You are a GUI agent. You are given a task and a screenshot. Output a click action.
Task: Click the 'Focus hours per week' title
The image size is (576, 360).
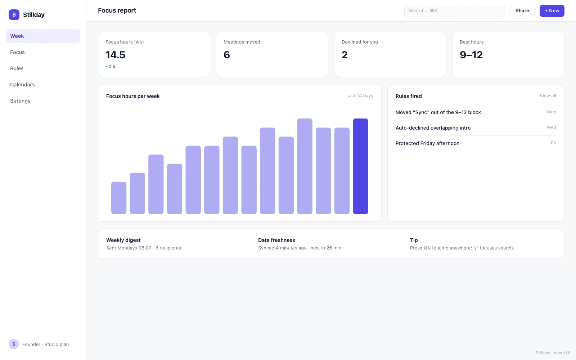pos(133,96)
